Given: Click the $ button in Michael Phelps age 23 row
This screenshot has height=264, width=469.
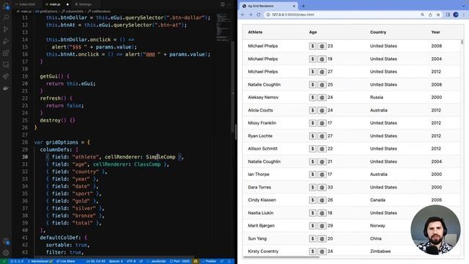Looking at the screenshot, I should [313, 46].
